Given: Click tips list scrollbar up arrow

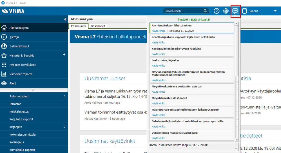Looking at the screenshot, I should [237, 24].
